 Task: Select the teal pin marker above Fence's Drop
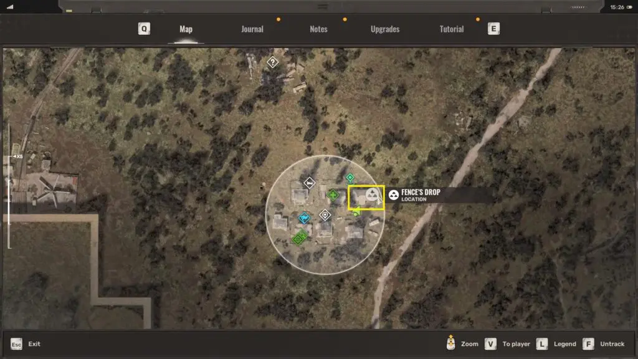click(350, 178)
